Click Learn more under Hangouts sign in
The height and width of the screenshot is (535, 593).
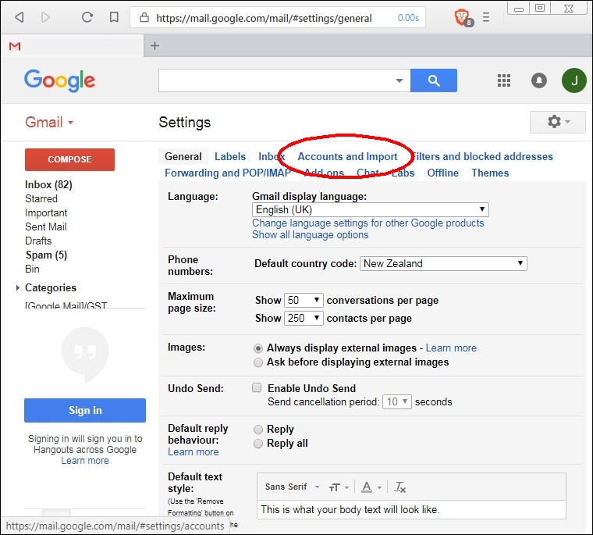click(85, 460)
